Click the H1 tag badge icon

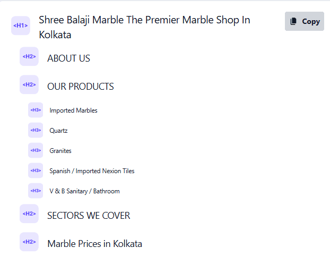click(21, 25)
